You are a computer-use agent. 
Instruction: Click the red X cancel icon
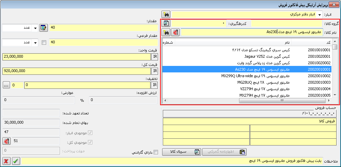point(6,161)
